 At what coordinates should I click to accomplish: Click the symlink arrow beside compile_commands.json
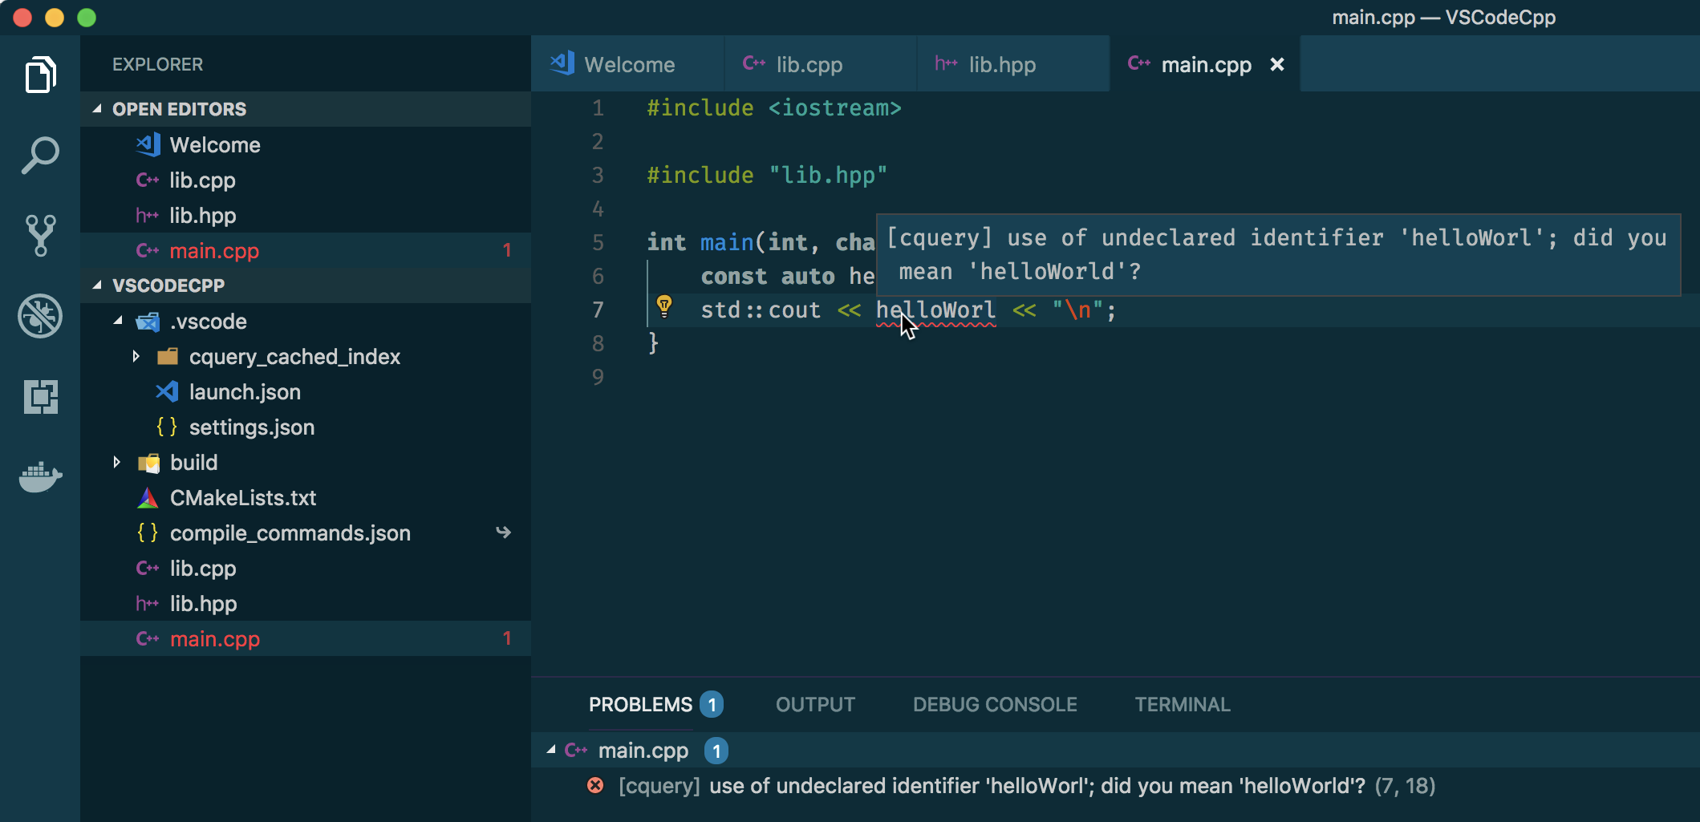click(504, 532)
